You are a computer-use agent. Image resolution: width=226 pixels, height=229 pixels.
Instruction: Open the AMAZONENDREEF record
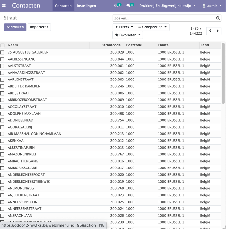point(22,154)
